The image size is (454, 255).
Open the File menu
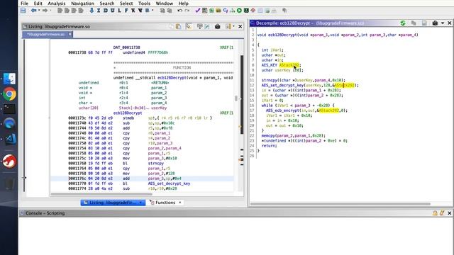point(25,4)
